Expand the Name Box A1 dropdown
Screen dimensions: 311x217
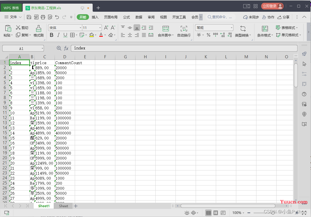(x=42, y=49)
